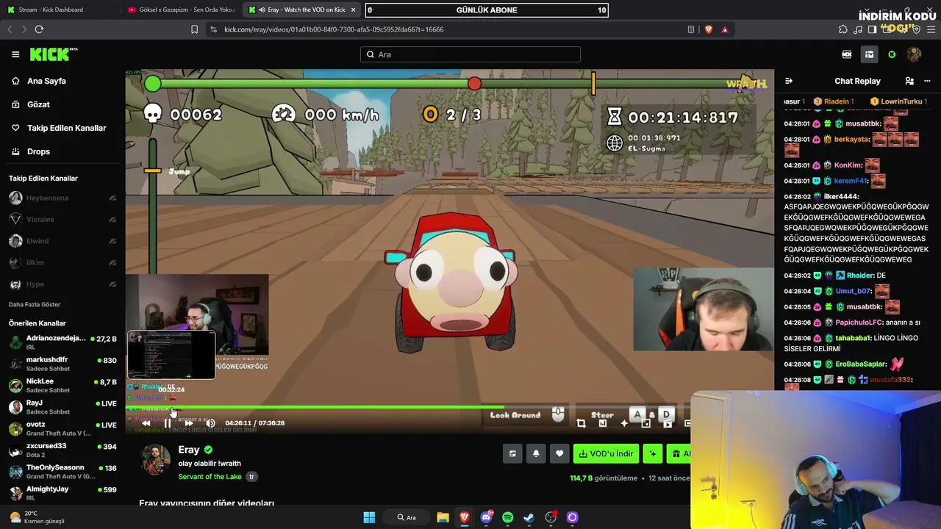Viewport: 941px width, 529px height.
Task: Bookmark this page in the address bar
Action: [194, 29]
